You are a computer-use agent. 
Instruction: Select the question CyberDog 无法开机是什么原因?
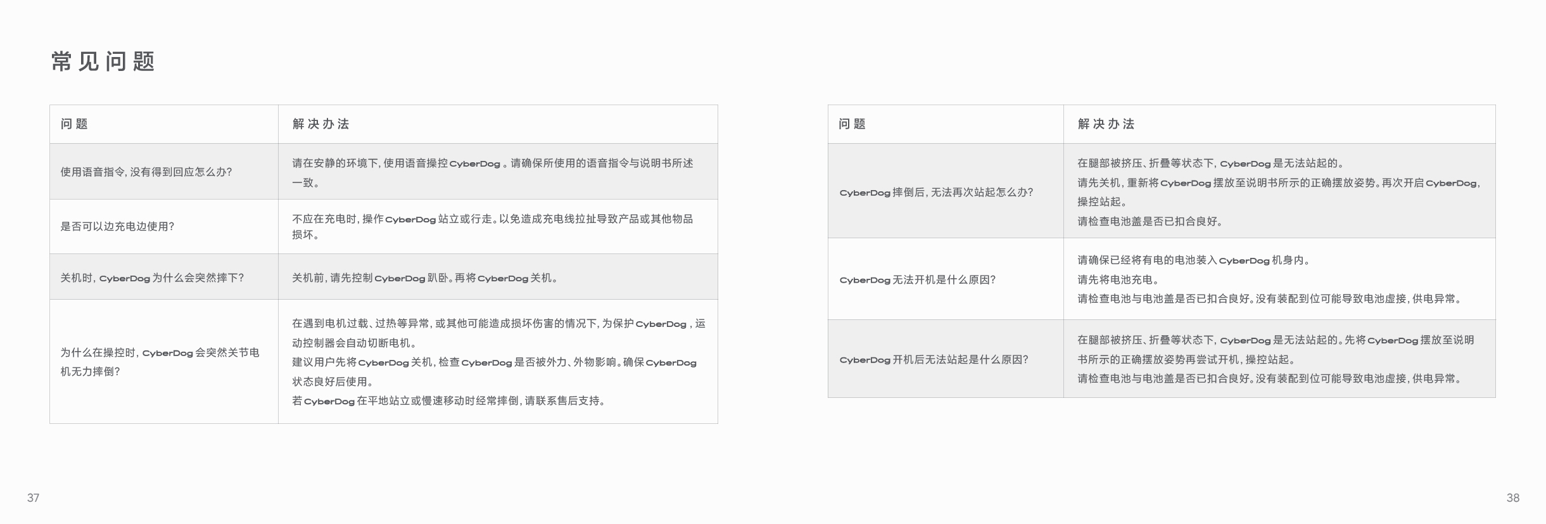tap(917, 279)
